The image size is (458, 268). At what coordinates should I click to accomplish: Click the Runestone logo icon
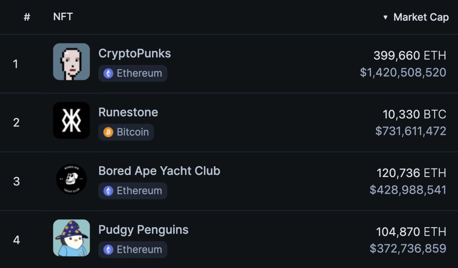(x=72, y=120)
